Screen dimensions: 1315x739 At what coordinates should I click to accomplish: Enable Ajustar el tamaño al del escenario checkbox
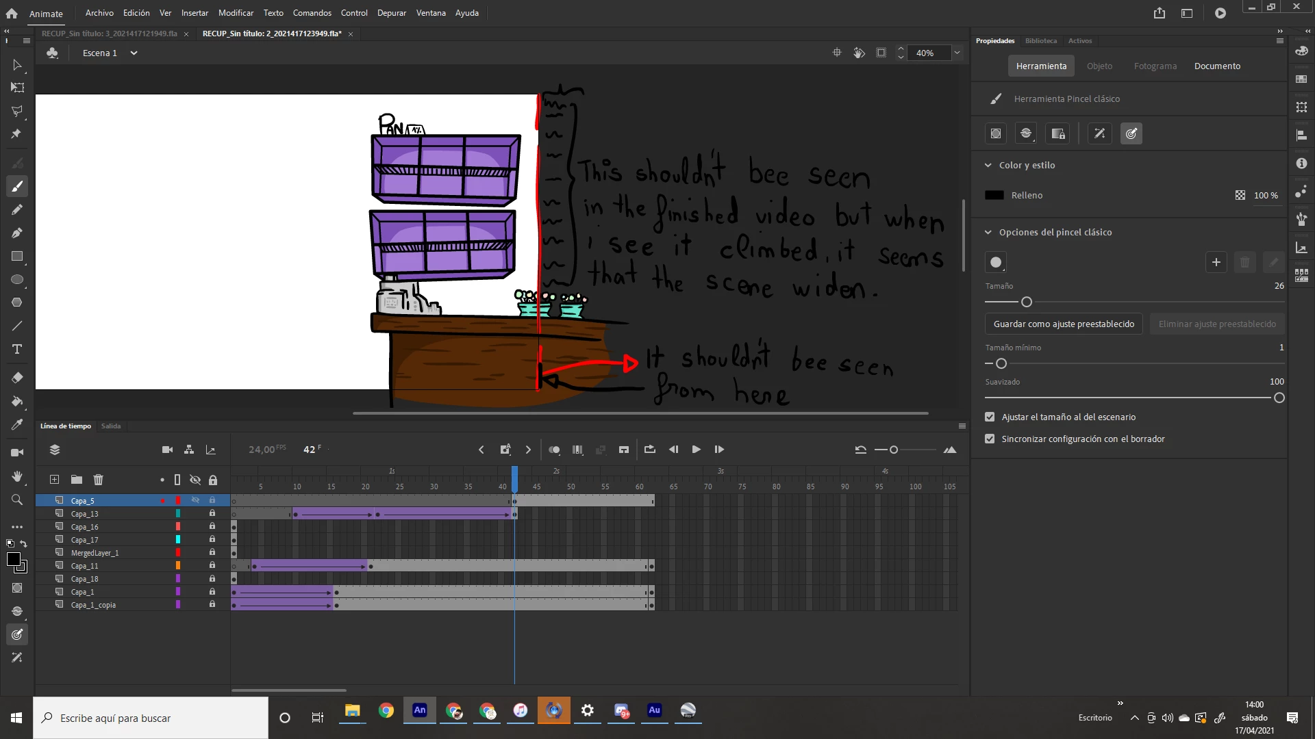pyautogui.click(x=990, y=417)
